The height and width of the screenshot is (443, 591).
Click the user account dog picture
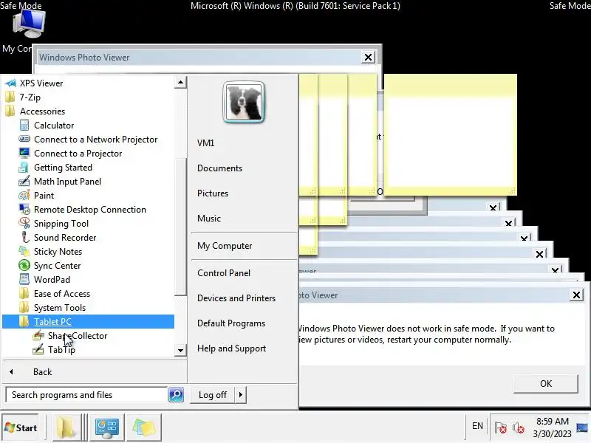244,102
